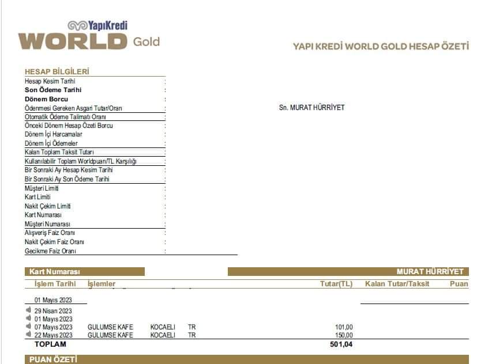Click the Tutar(TL) column header
Screen dimensions: 492x364
tap(336, 284)
